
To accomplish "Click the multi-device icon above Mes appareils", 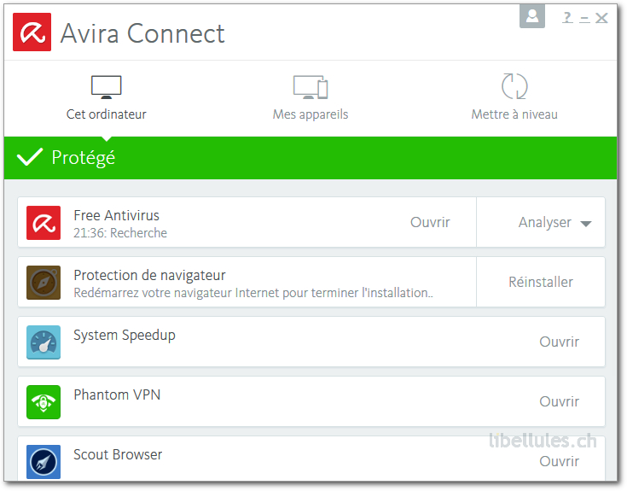I will click(311, 87).
